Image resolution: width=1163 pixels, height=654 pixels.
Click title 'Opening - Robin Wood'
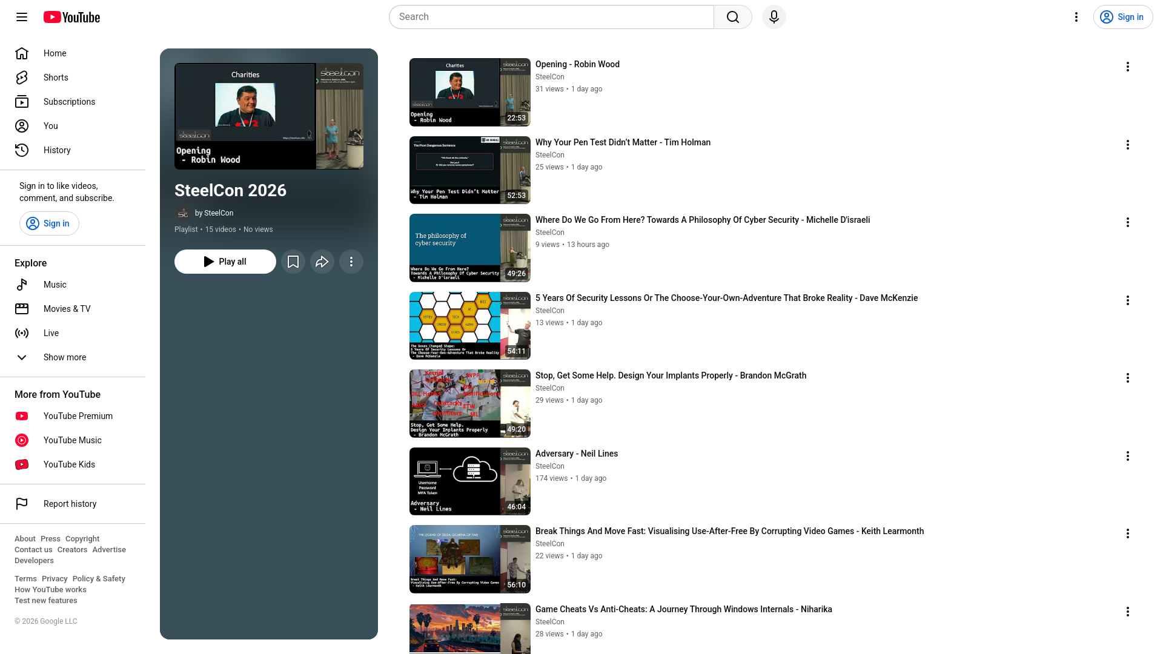(x=577, y=64)
